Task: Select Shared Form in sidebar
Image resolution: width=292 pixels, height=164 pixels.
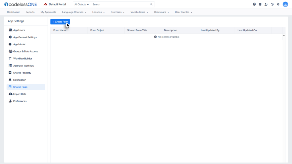Action: [26, 87]
